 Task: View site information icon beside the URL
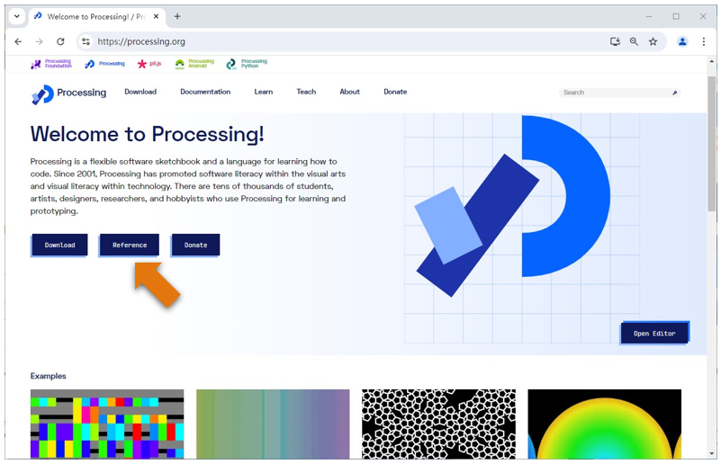(86, 41)
